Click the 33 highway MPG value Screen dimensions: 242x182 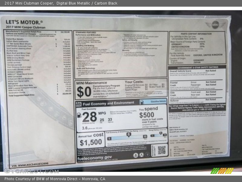(110, 120)
